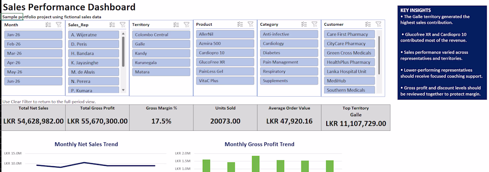The height and width of the screenshot is (172, 489).
Task: Choose PainLess Gel product
Action: tap(225, 71)
